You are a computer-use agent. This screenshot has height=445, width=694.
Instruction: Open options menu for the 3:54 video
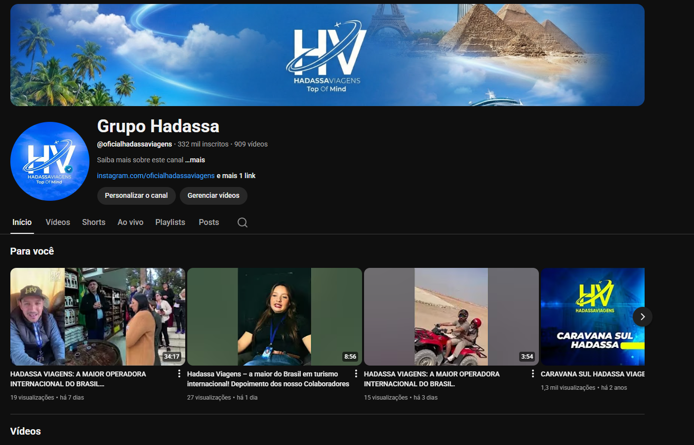tap(533, 374)
